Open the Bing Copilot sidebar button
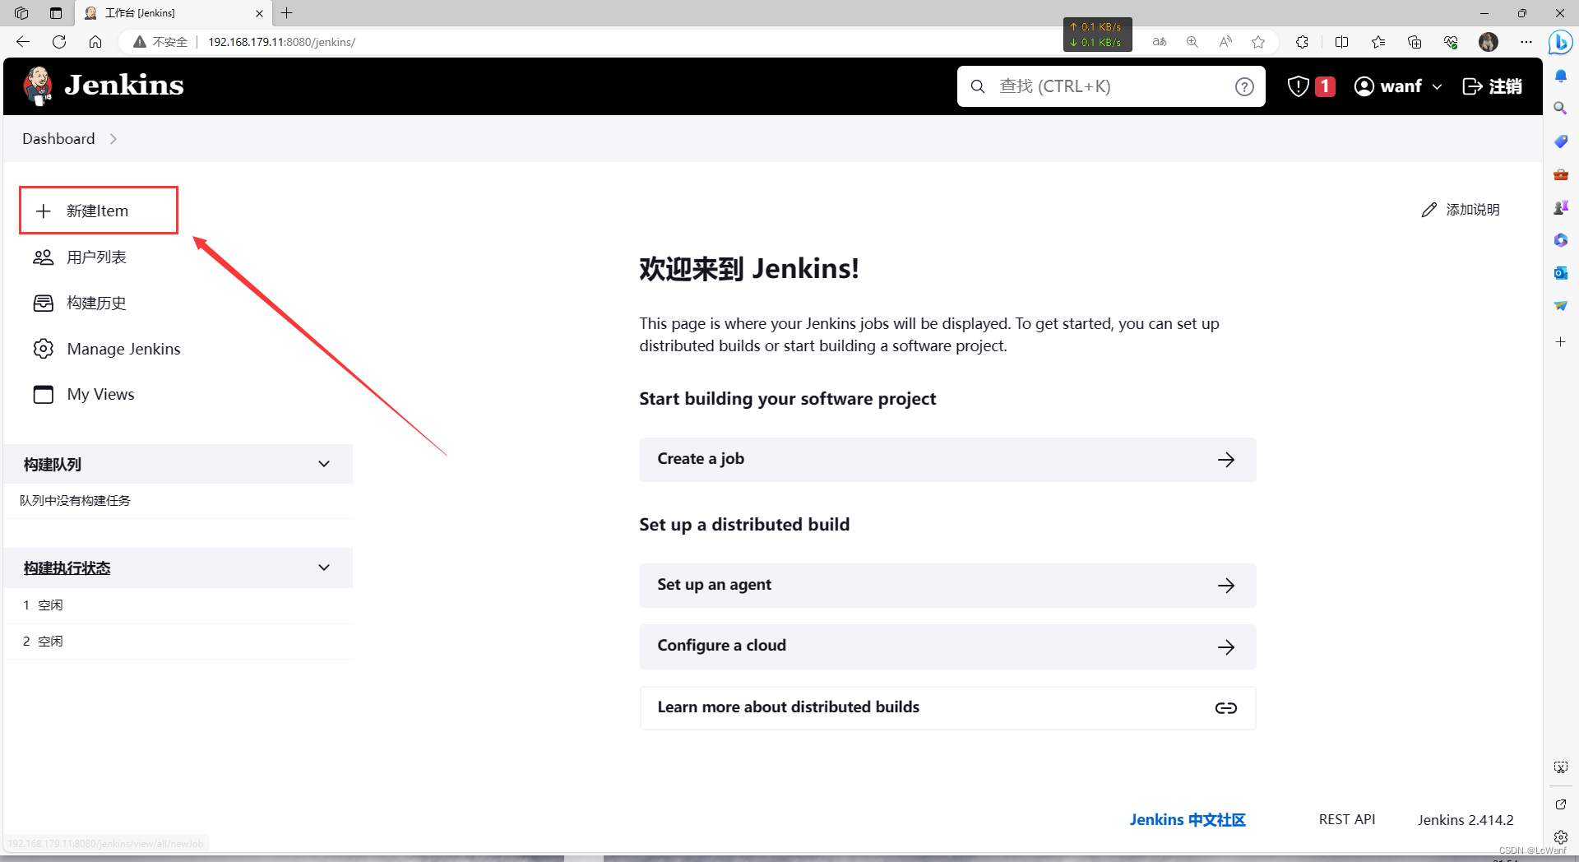Viewport: 1579px width, 862px height. [x=1560, y=42]
